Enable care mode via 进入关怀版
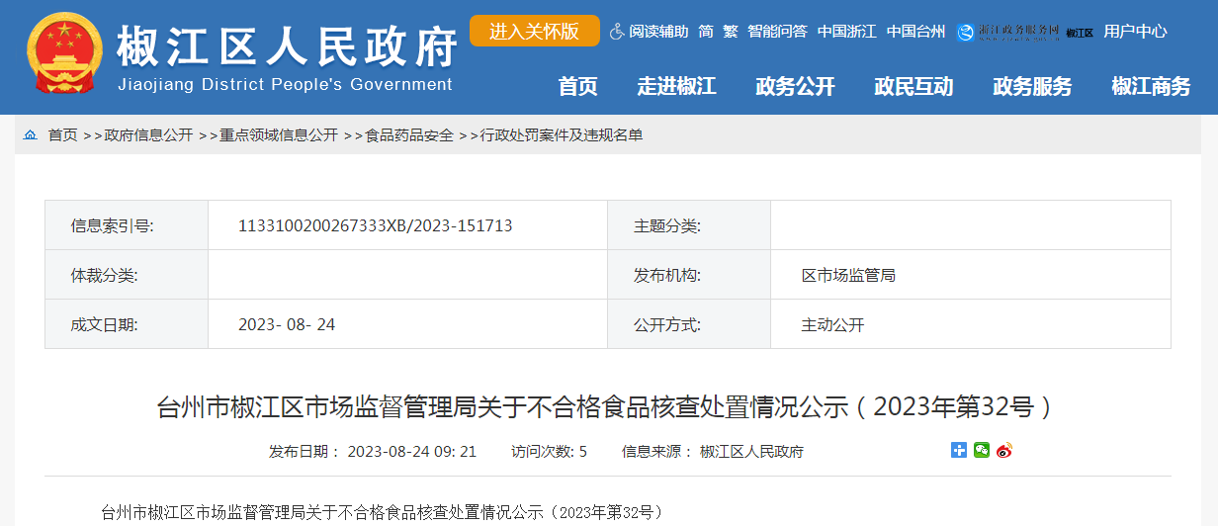This screenshot has width=1218, height=526. (x=534, y=31)
